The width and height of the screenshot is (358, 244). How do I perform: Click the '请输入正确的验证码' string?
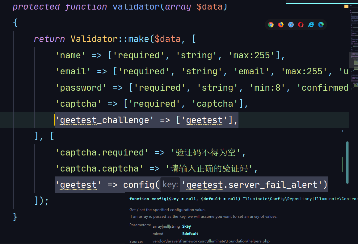click(x=209, y=168)
